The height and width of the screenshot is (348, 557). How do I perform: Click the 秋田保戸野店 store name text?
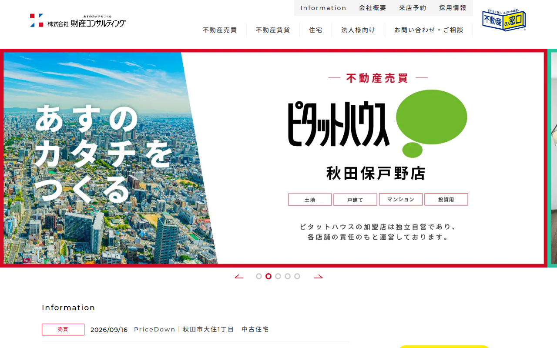click(376, 173)
